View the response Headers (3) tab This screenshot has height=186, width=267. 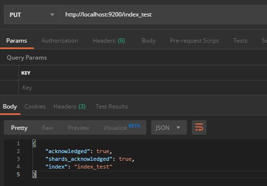tap(69, 107)
